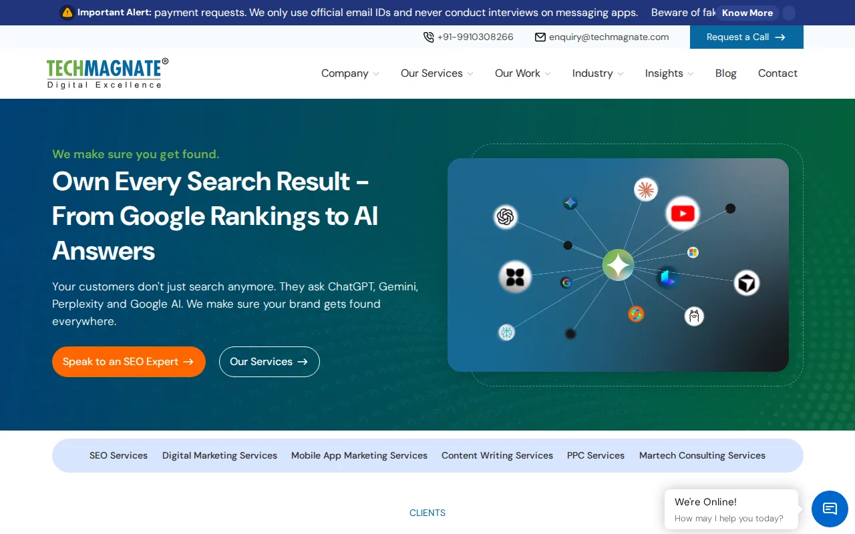Click the Request a Call button
This screenshot has width=855, height=534.
(747, 37)
